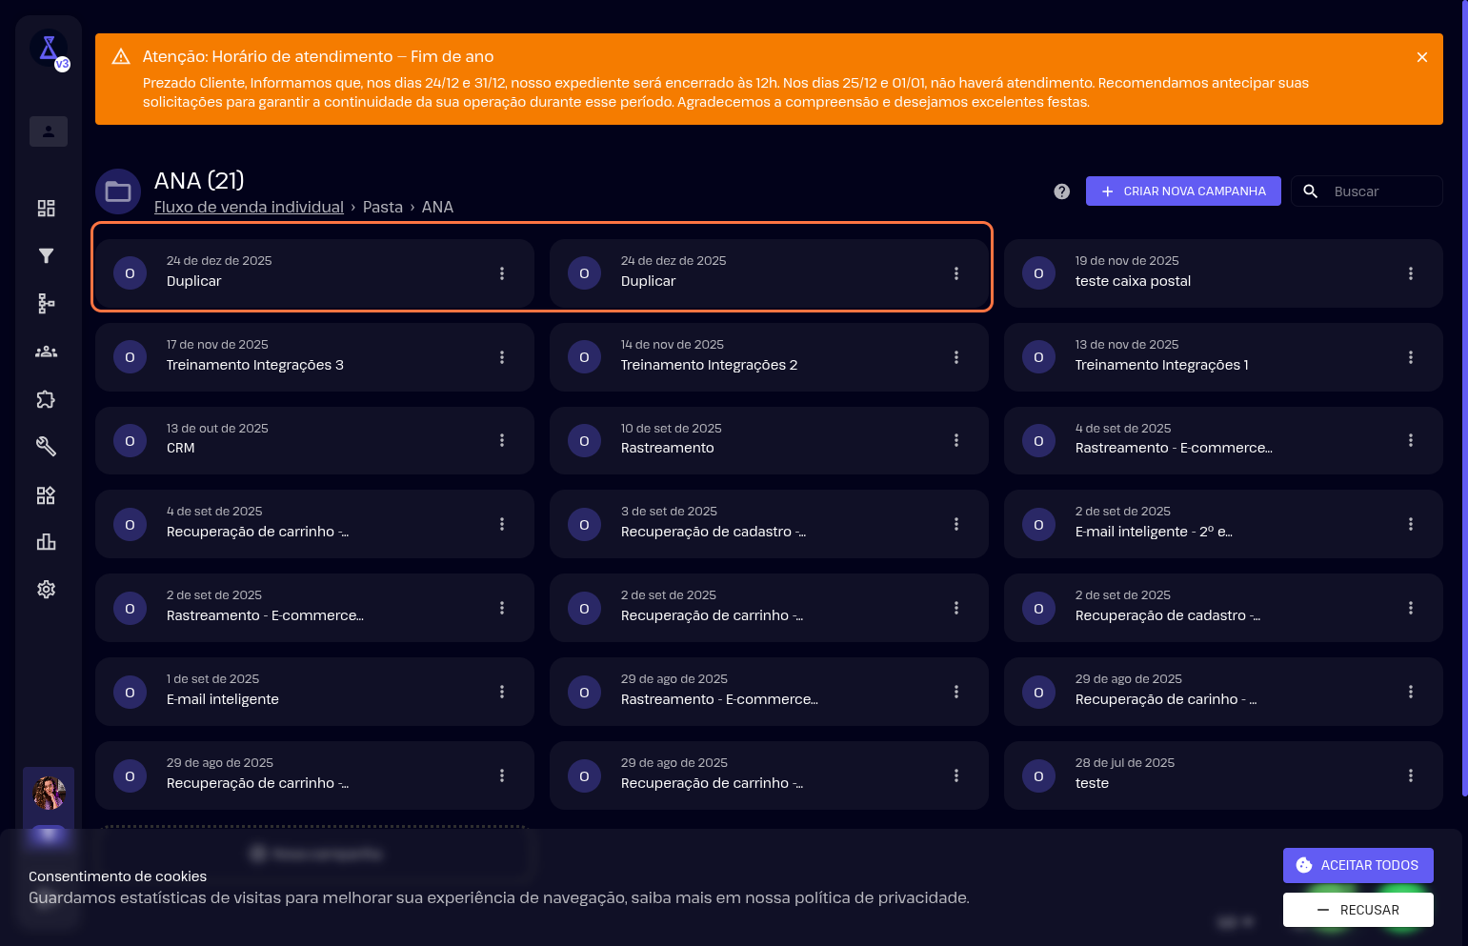Open the bar chart reports icon
1468x946 pixels.
[x=46, y=542]
